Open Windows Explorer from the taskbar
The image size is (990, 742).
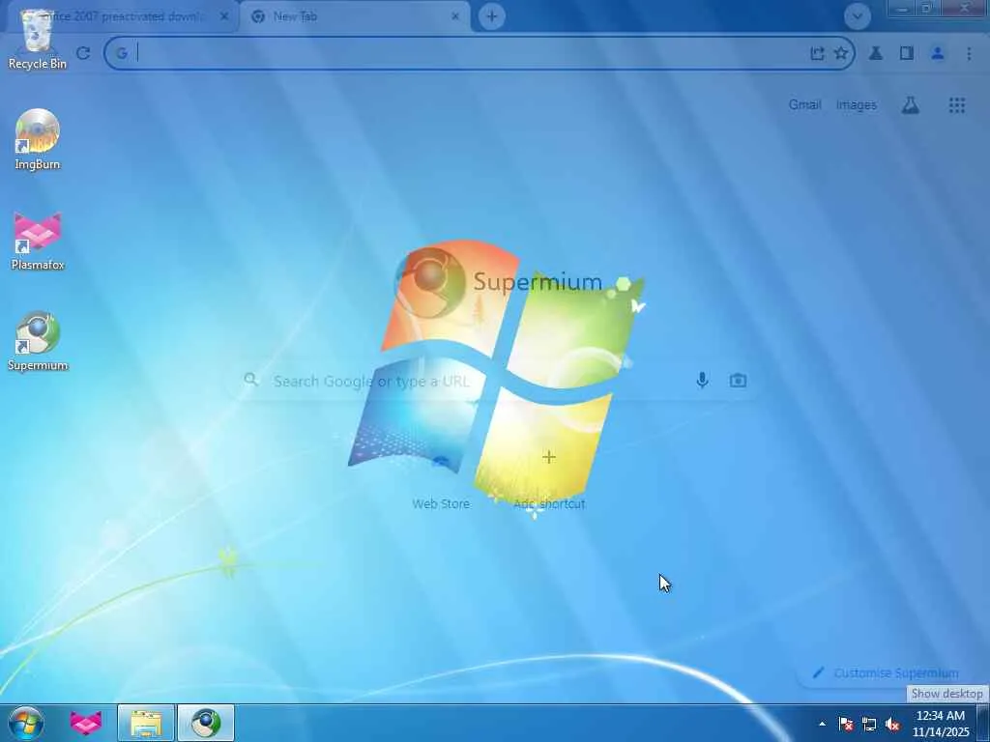point(146,723)
